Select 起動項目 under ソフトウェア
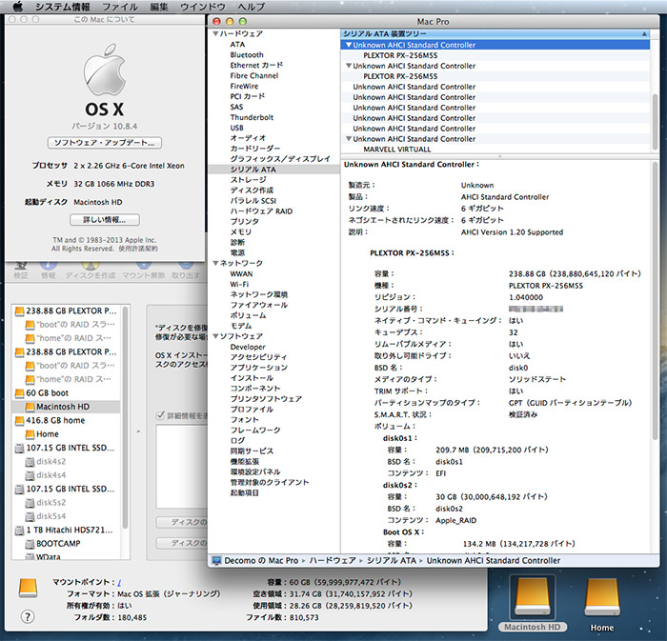667x641 pixels. tap(245, 492)
